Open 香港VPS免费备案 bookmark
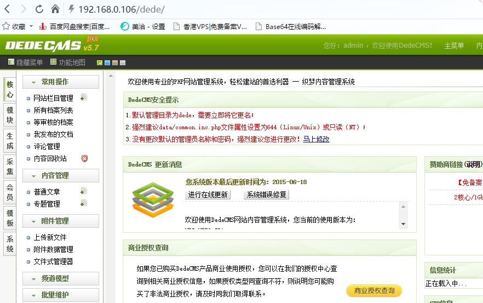This screenshot has width=483, height=303. [x=210, y=27]
